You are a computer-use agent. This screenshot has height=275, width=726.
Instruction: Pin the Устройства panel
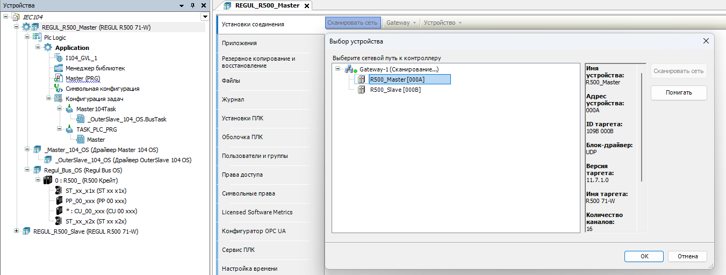[x=193, y=5]
